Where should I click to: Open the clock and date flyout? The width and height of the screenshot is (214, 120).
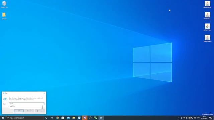[204, 118]
